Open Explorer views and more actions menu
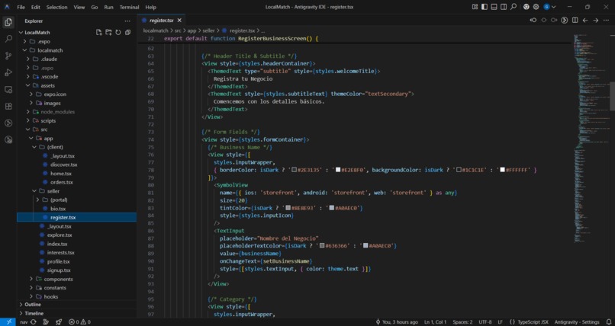615x326 pixels. tap(127, 21)
